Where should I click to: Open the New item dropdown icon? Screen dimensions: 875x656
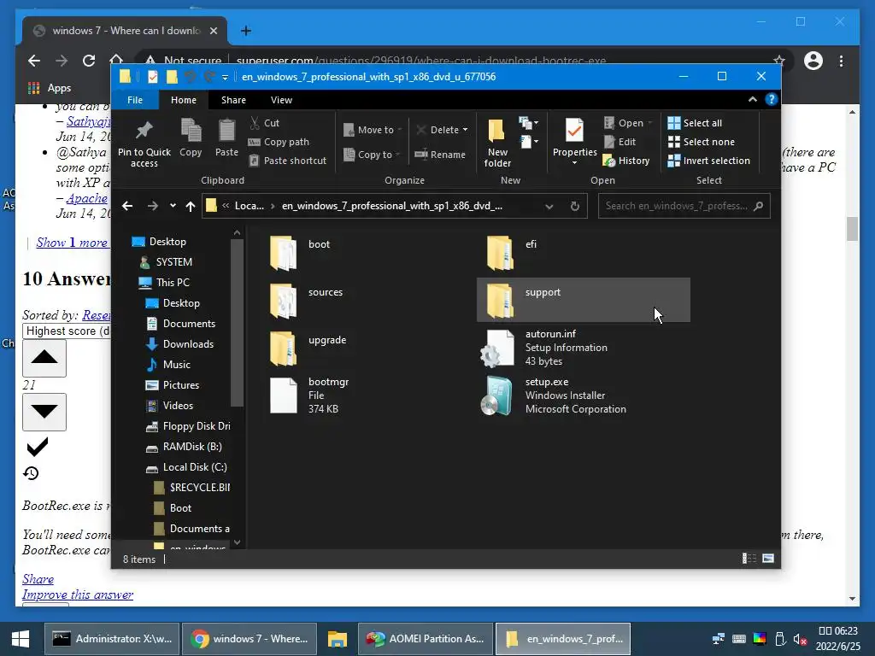(528, 123)
